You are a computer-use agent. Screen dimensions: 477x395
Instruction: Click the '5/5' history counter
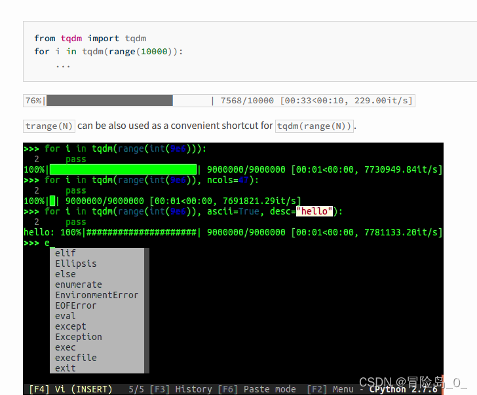tap(136, 389)
